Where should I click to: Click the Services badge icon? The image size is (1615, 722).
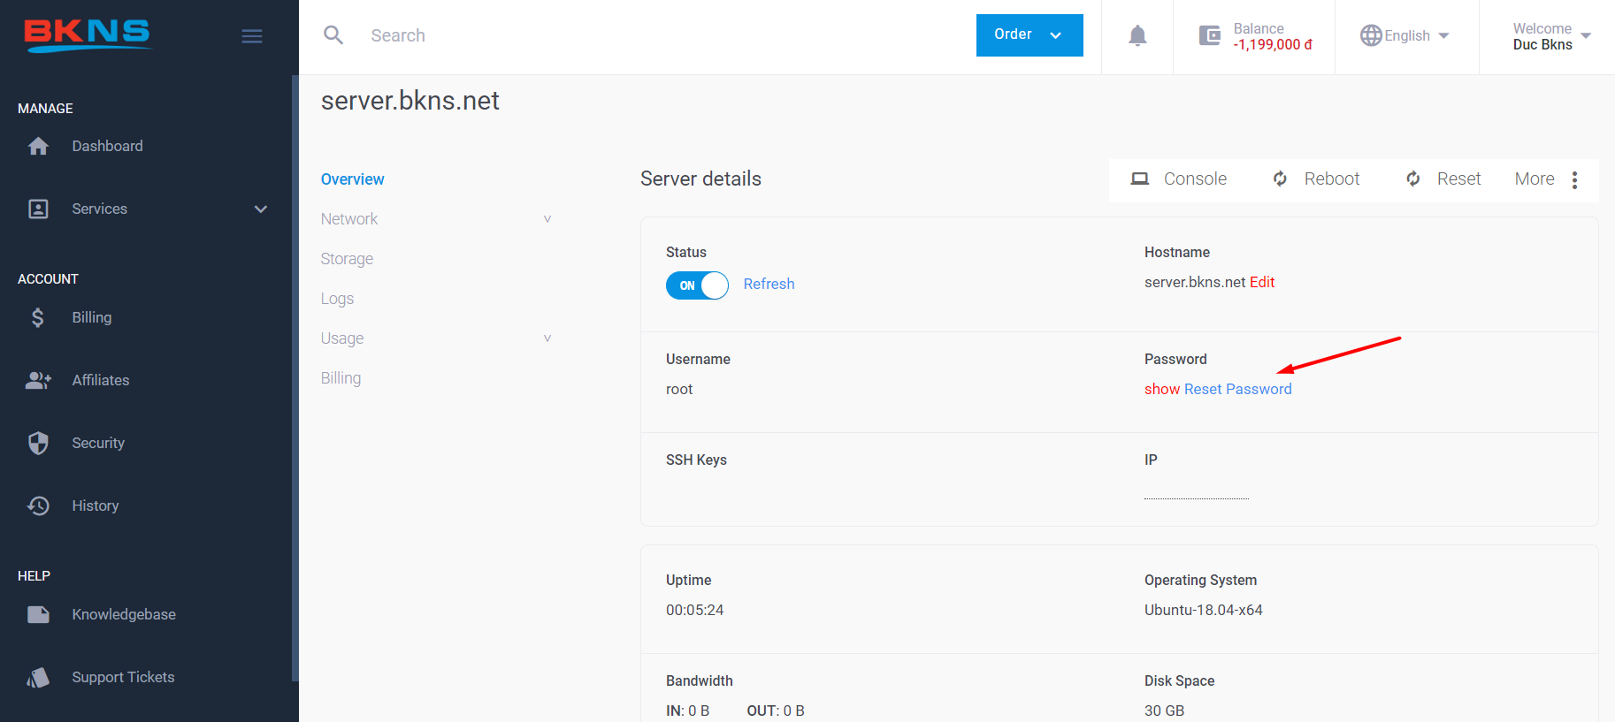tap(38, 209)
